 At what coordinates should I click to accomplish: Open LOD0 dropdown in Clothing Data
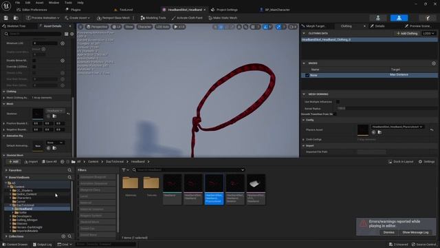pos(428,33)
